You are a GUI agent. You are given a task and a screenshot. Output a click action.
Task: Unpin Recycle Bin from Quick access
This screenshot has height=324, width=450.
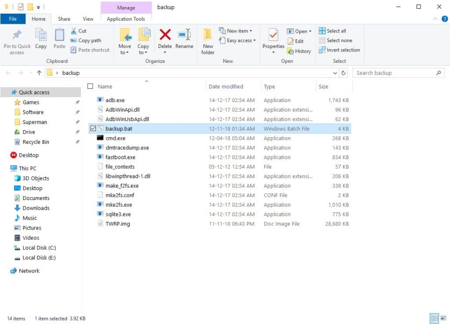click(x=77, y=142)
